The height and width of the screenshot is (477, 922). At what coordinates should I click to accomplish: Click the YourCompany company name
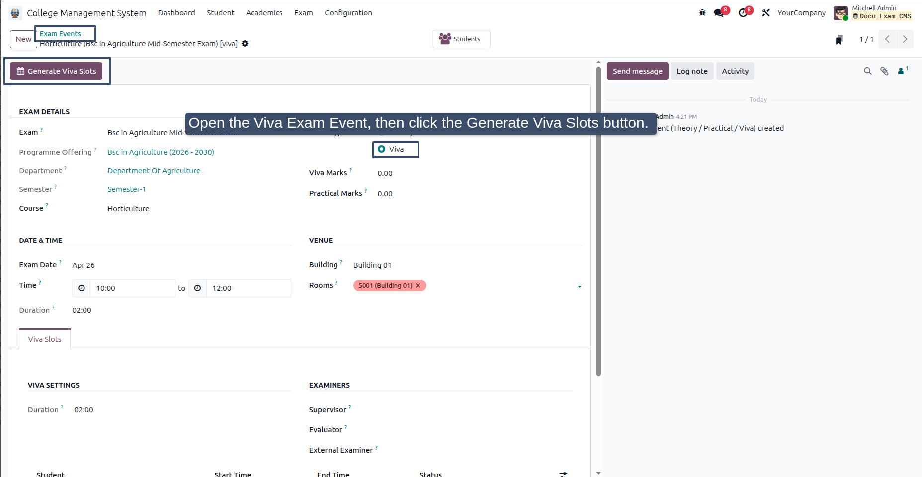[x=802, y=13]
